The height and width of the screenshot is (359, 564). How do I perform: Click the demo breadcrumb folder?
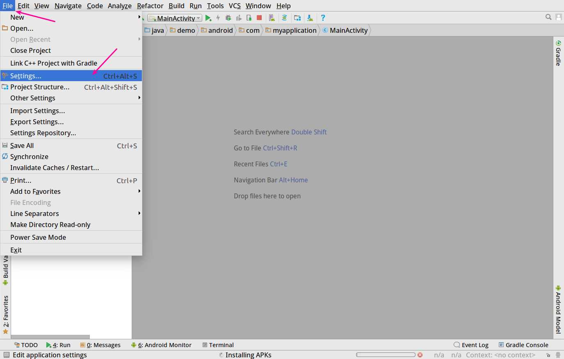coord(183,30)
